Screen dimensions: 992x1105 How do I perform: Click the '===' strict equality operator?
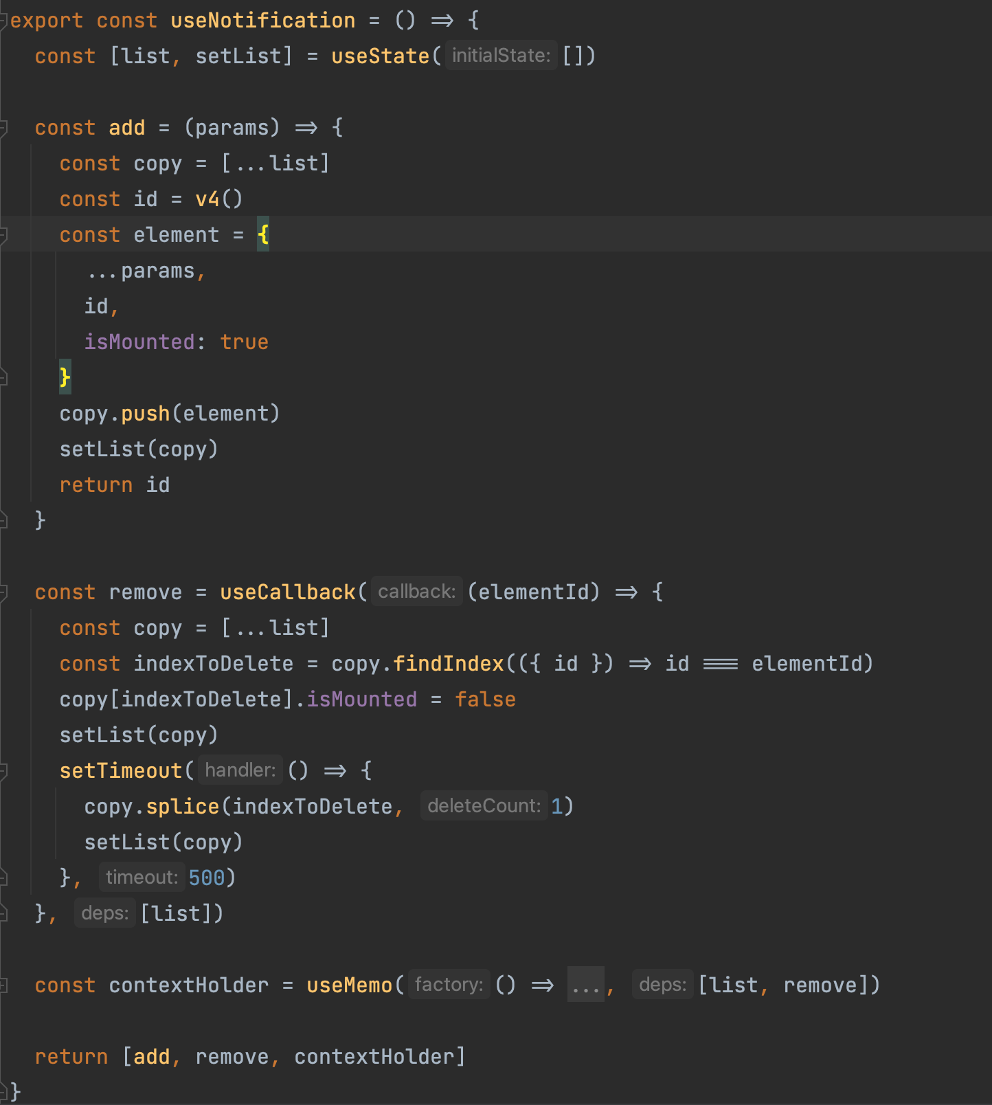(x=721, y=664)
